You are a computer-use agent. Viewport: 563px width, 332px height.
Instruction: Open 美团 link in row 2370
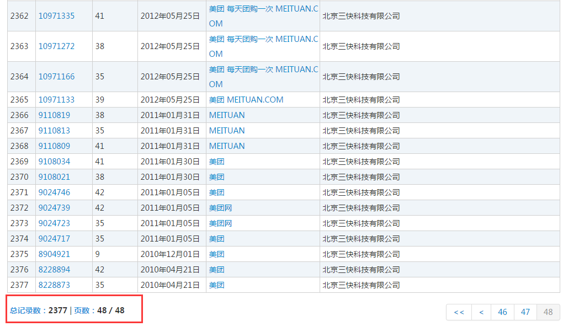click(216, 177)
